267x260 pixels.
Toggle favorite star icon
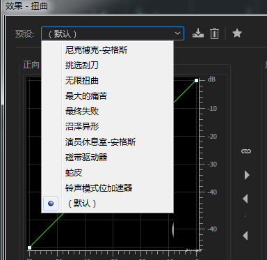pos(237,33)
